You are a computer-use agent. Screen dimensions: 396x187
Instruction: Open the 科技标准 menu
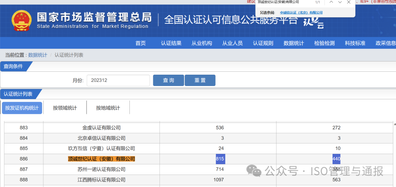[x=355, y=43]
